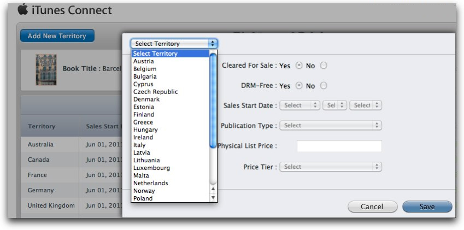The height and width of the screenshot is (230, 464).
Task: Pick Estonia in the territory list
Action: coord(171,107)
